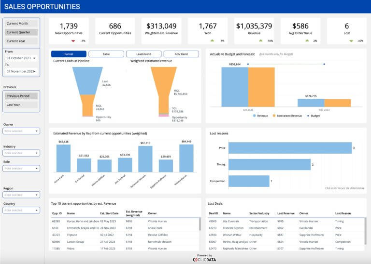
Task: Switch to the AOV trend tab
Action: click(181, 54)
